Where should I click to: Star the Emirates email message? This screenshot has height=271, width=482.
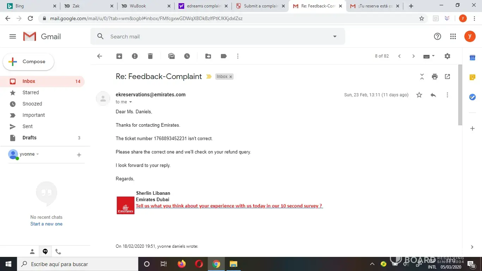(x=419, y=95)
